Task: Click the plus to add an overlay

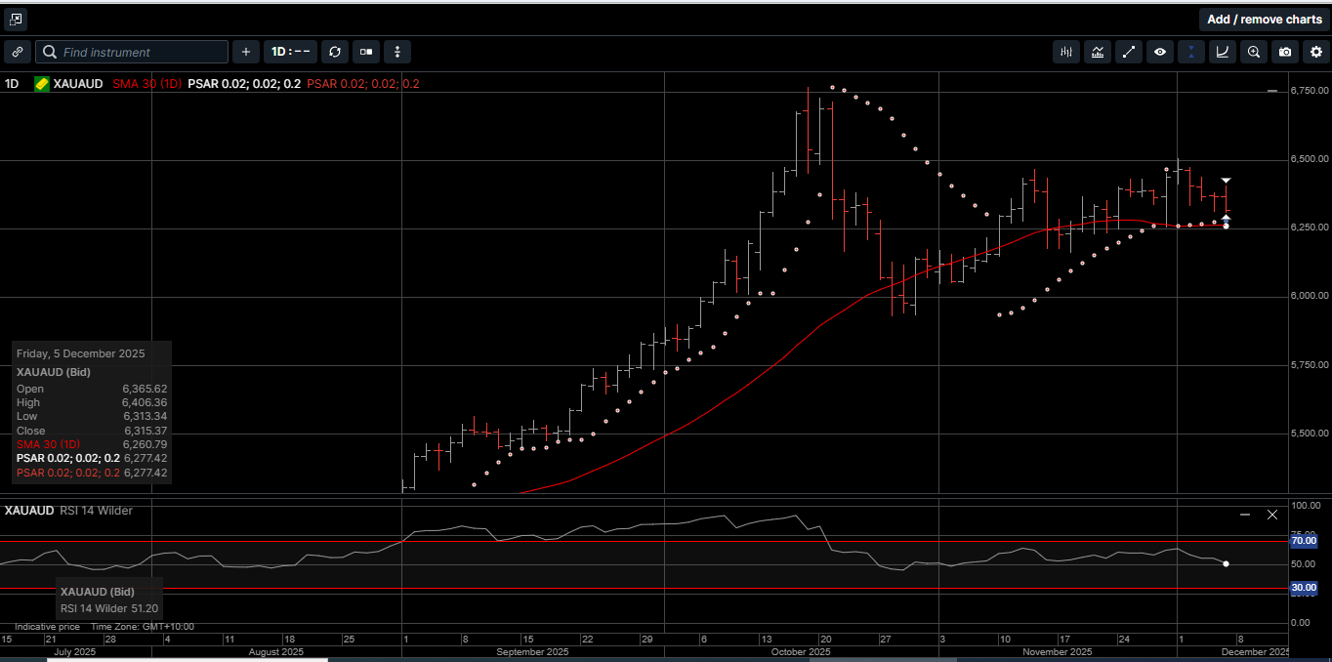Action: tap(245, 52)
